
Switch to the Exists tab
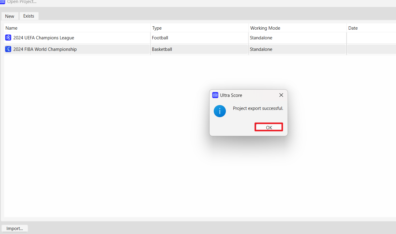point(29,16)
